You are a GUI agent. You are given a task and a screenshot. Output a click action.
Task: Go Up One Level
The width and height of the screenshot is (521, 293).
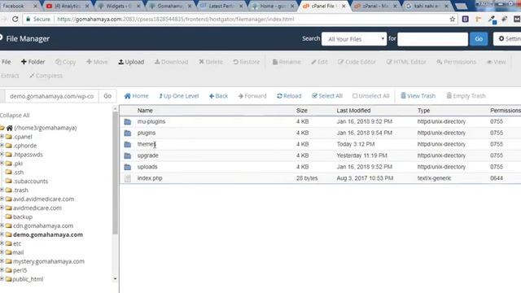(x=178, y=96)
